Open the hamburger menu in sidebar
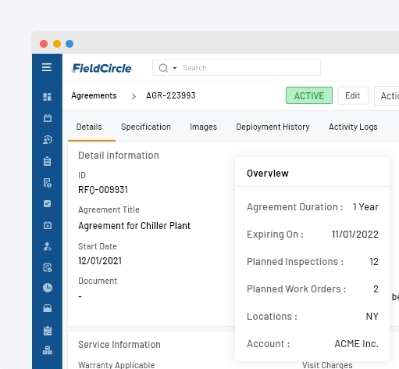 tap(47, 67)
